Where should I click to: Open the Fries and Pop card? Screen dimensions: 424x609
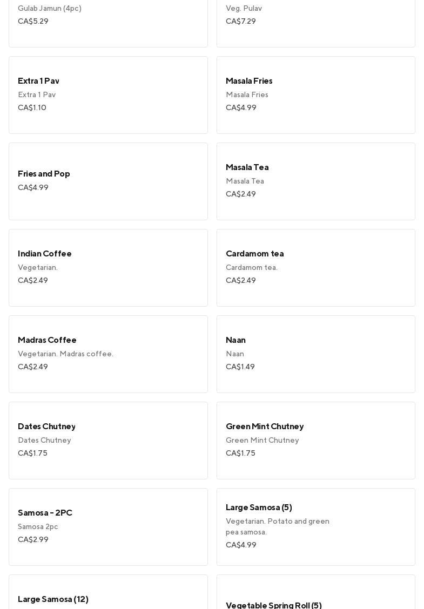[x=108, y=181]
